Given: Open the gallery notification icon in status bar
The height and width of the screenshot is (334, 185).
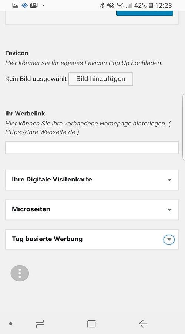Looking at the screenshot, I should [15, 5].
